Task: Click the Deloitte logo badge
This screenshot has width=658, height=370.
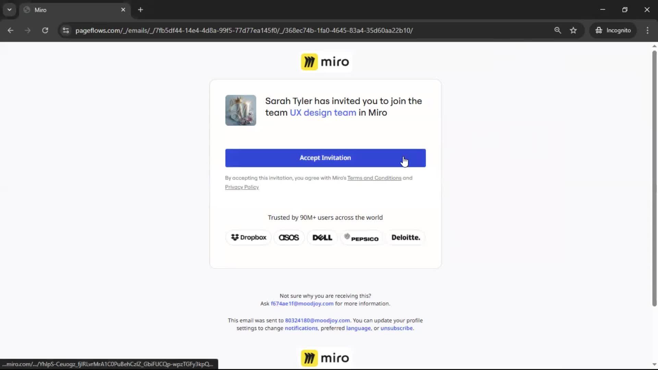Action: (x=406, y=237)
